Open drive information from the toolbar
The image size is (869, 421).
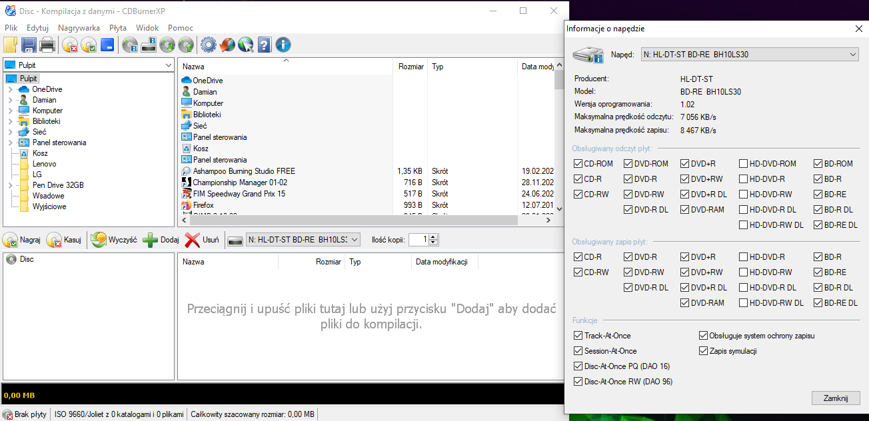(149, 45)
